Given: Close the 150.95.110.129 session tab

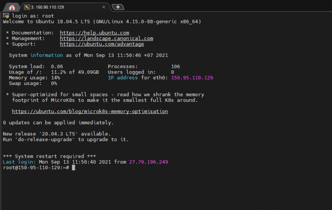Looking at the screenshot, I should (104, 7).
